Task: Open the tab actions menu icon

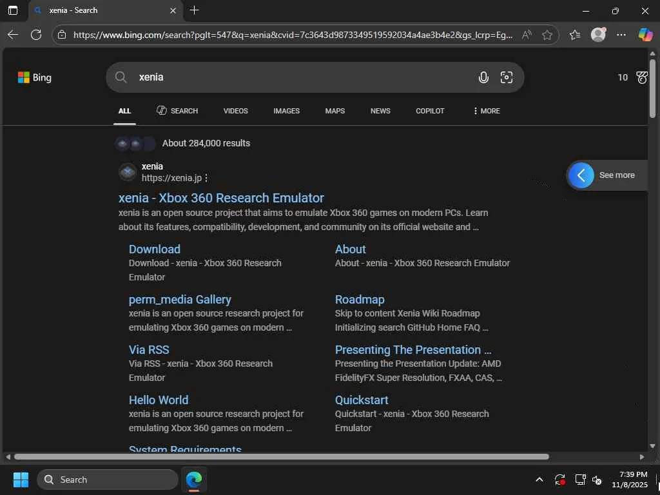Action: 13,10
